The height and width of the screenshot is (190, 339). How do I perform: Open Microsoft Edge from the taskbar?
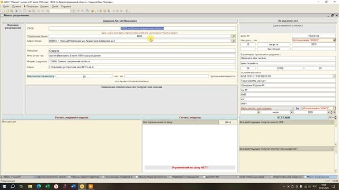click(x=39, y=186)
